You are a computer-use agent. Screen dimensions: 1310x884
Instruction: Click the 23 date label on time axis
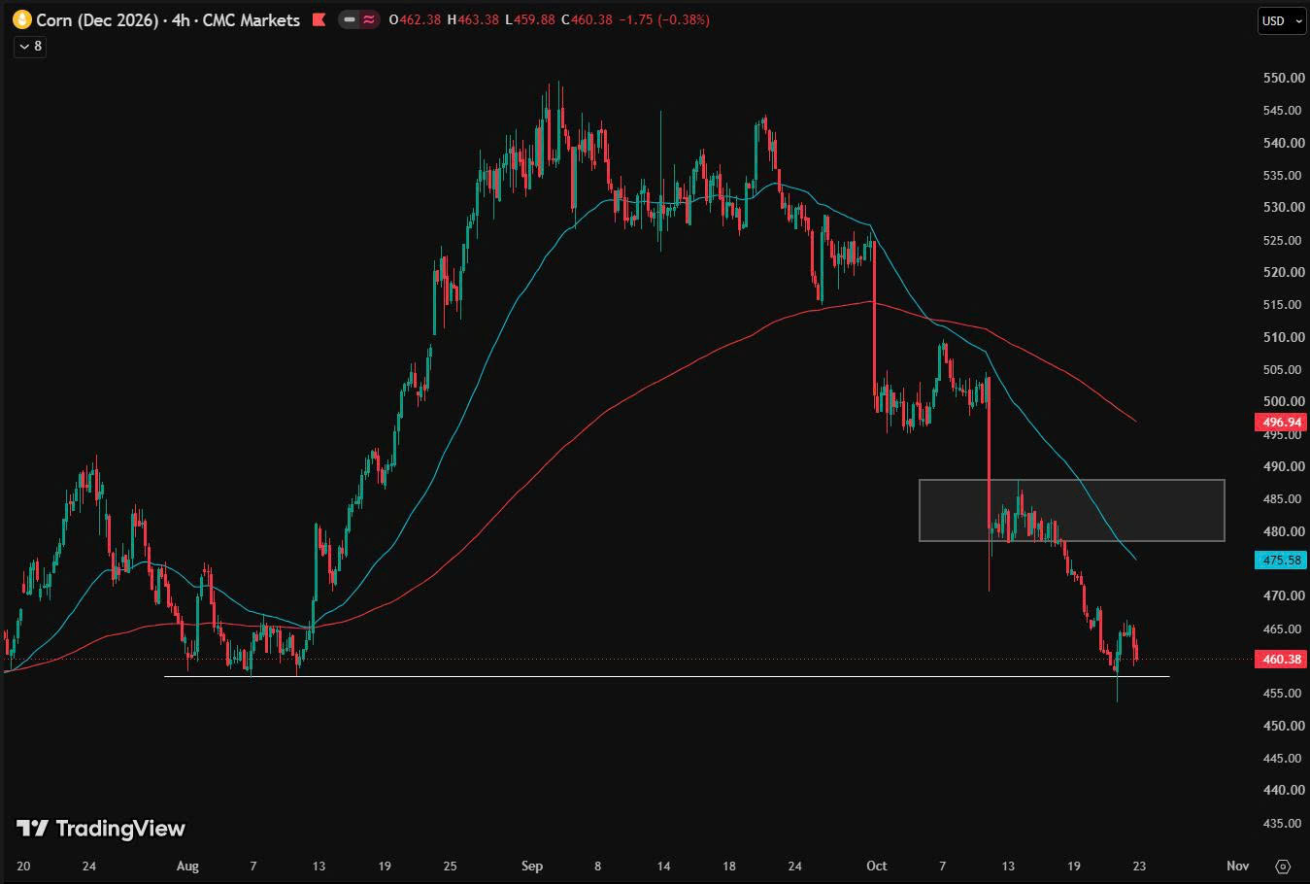coord(1139,866)
